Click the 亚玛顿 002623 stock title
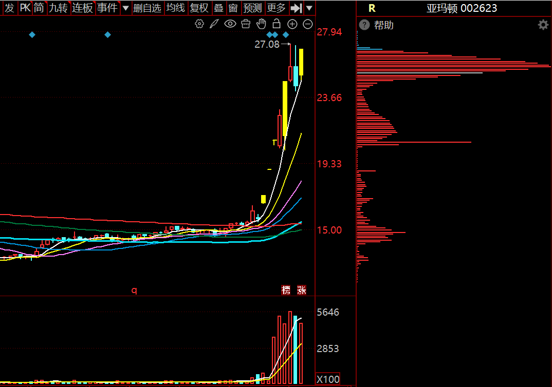Screen dimensions: 552x387 tap(462, 8)
